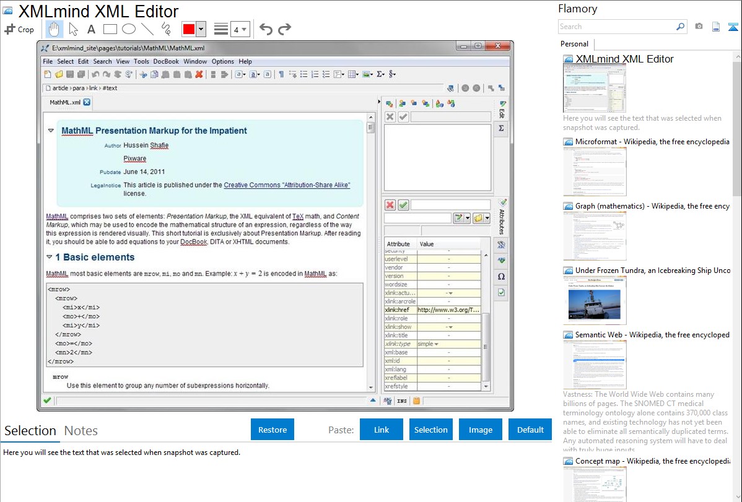Open the Attributes side tab
Image resolution: width=742 pixels, height=502 pixels.
[x=502, y=217]
